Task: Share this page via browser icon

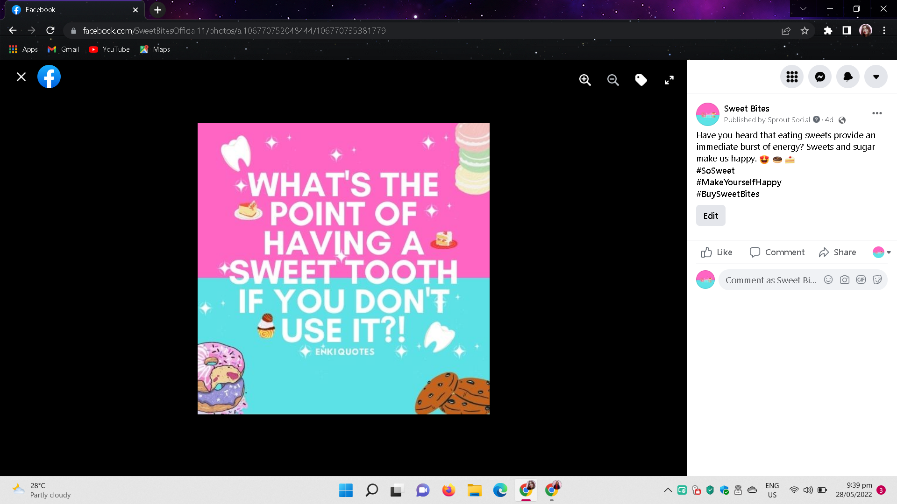Action: tap(786, 31)
